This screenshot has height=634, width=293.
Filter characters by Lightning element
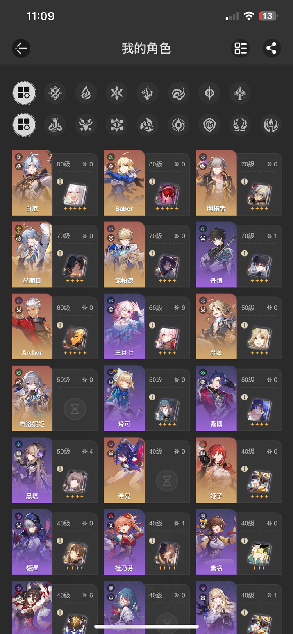[x=147, y=93]
